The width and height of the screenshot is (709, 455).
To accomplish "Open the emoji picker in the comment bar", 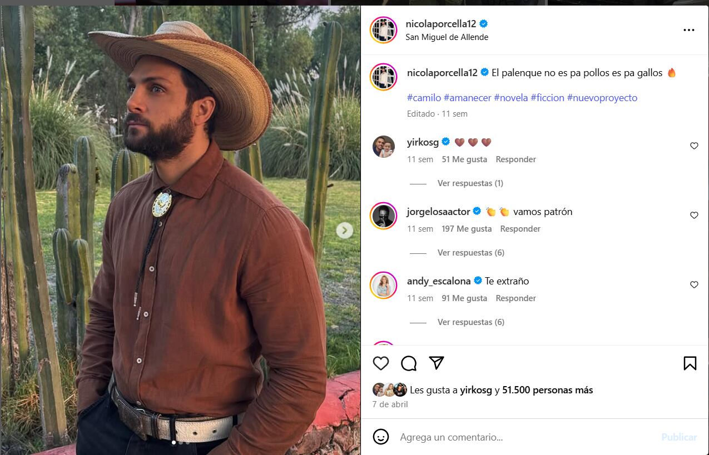I will click(380, 437).
